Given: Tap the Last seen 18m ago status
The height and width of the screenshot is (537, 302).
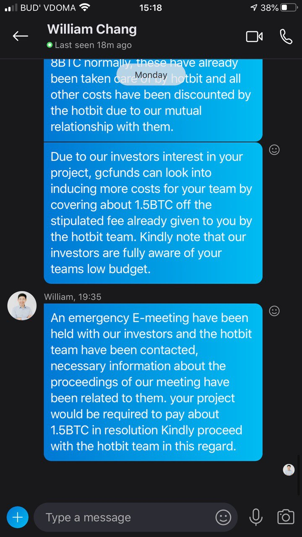Looking at the screenshot, I should pos(89,45).
